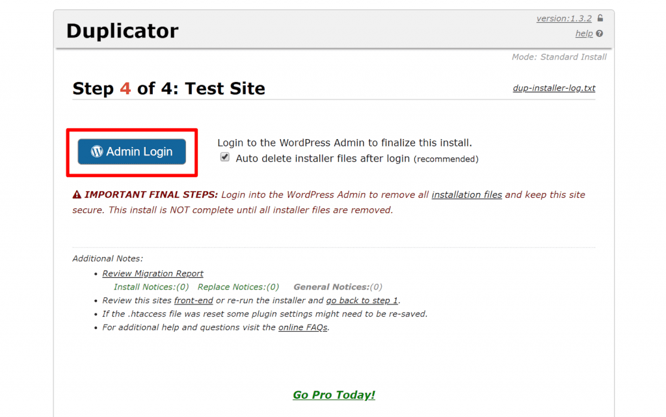Click the Admin Login button
Viewport: 666px width, 417px height.
(x=131, y=151)
